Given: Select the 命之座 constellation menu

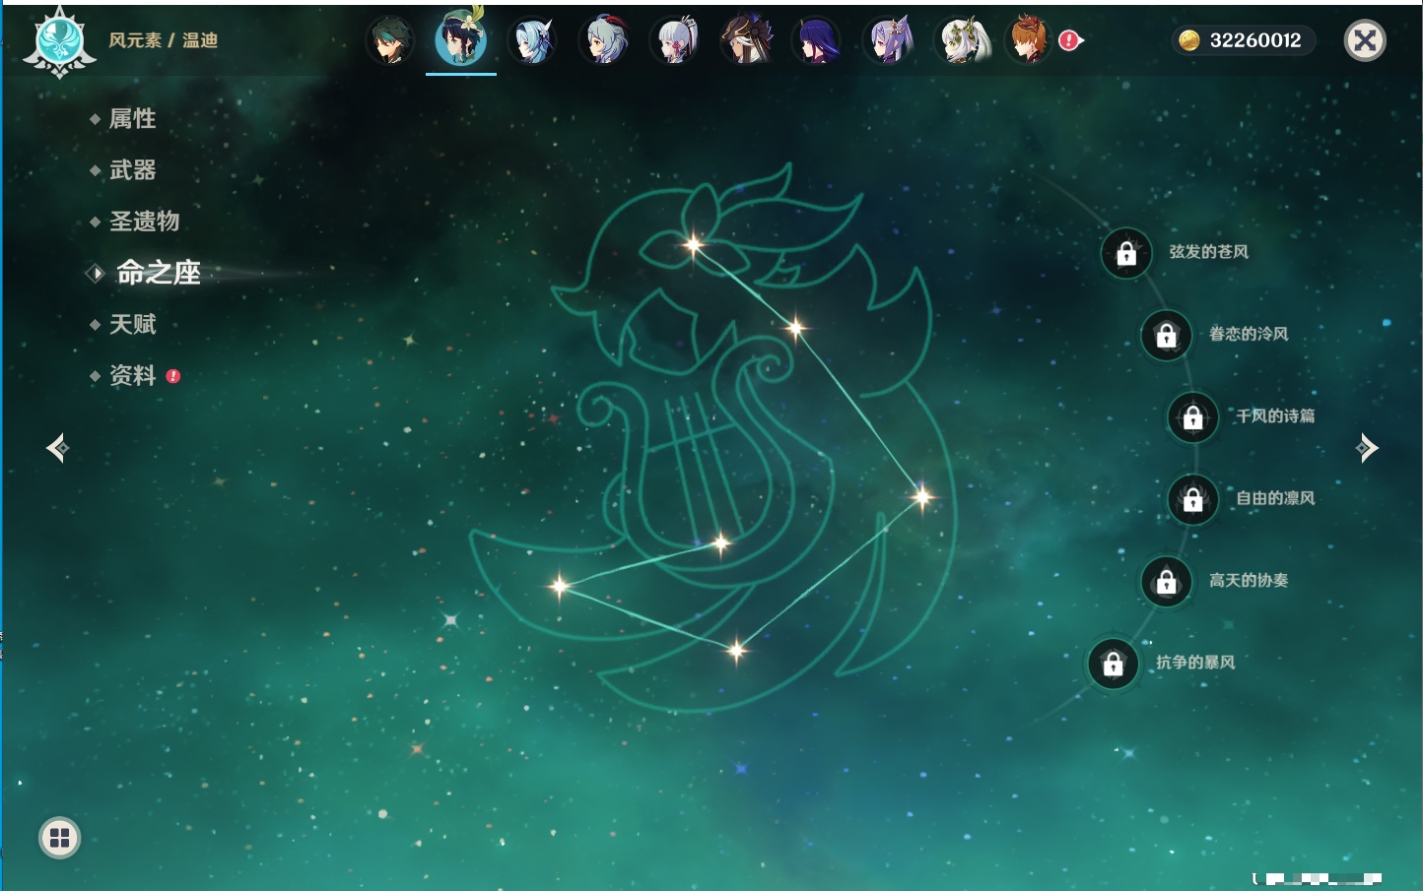Looking at the screenshot, I should (x=158, y=273).
